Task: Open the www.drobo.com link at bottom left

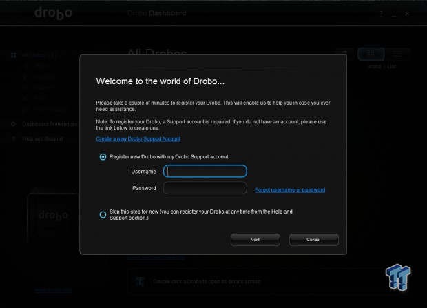Action: 54,290
